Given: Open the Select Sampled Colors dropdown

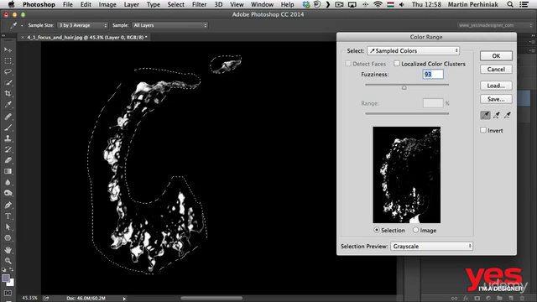Looking at the screenshot, I should [x=414, y=50].
